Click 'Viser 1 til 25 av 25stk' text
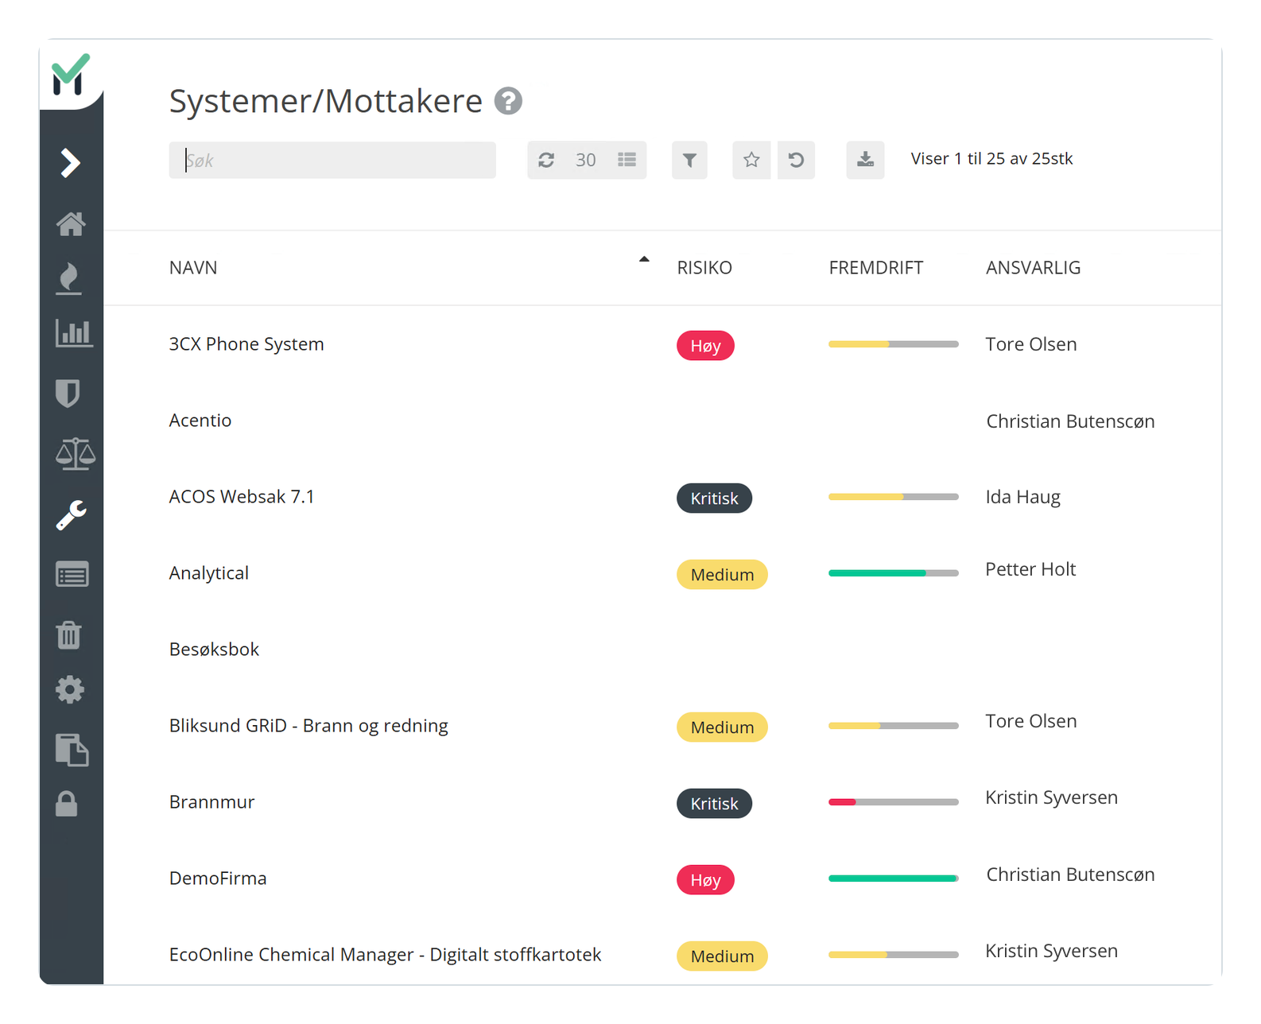This screenshot has height=1024, width=1261. point(991,159)
